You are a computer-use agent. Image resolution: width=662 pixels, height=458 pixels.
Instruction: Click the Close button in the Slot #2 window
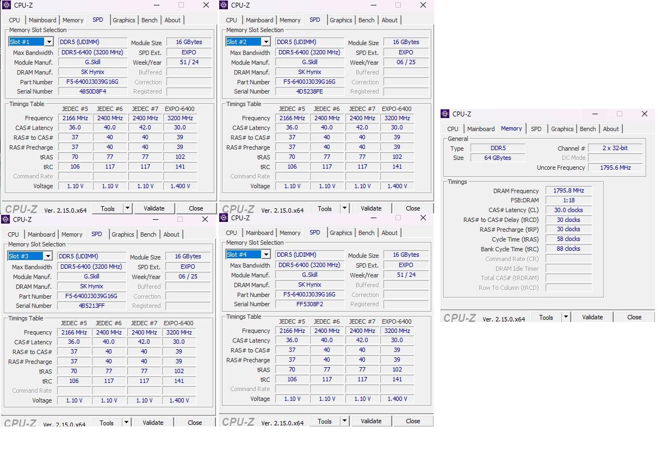[413, 208]
